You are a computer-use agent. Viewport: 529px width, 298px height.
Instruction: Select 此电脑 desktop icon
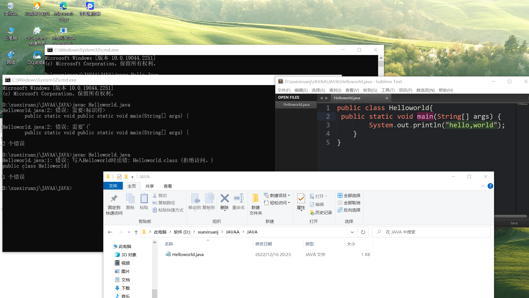tap(11, 34)
